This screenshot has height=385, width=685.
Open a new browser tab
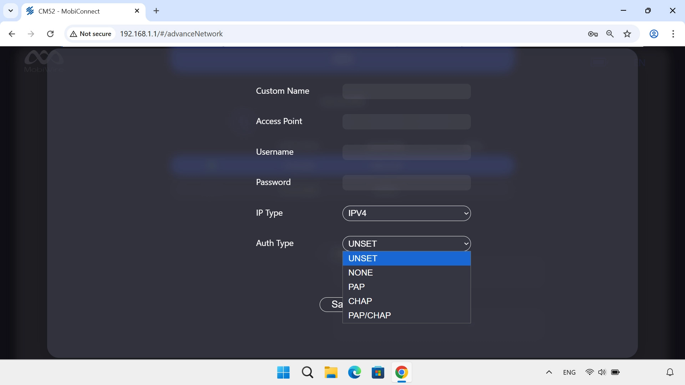pyautogui.click(x=156, y=11)
